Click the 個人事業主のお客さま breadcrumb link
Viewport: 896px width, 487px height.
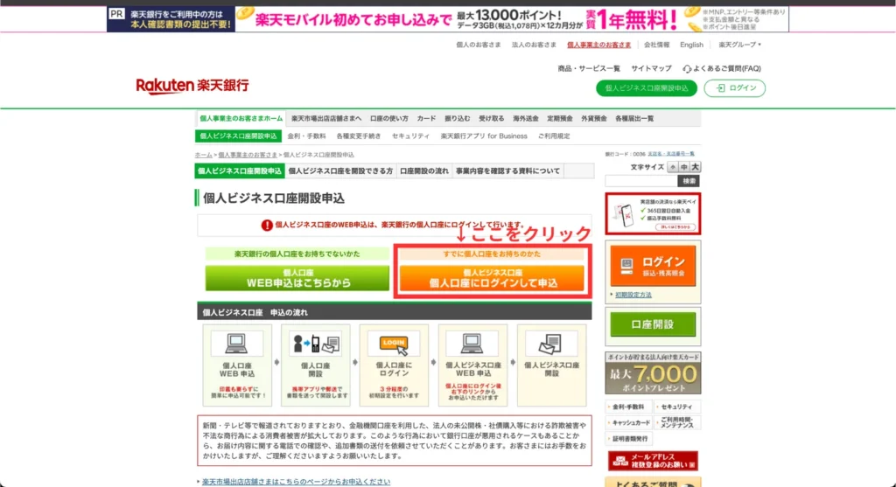tap(248, 155)
